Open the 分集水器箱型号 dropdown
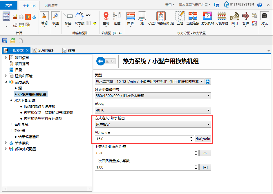 [x=153, y=96]
